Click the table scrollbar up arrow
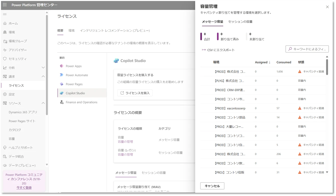Screen dimensions: 336x196 tap(327, 57)
